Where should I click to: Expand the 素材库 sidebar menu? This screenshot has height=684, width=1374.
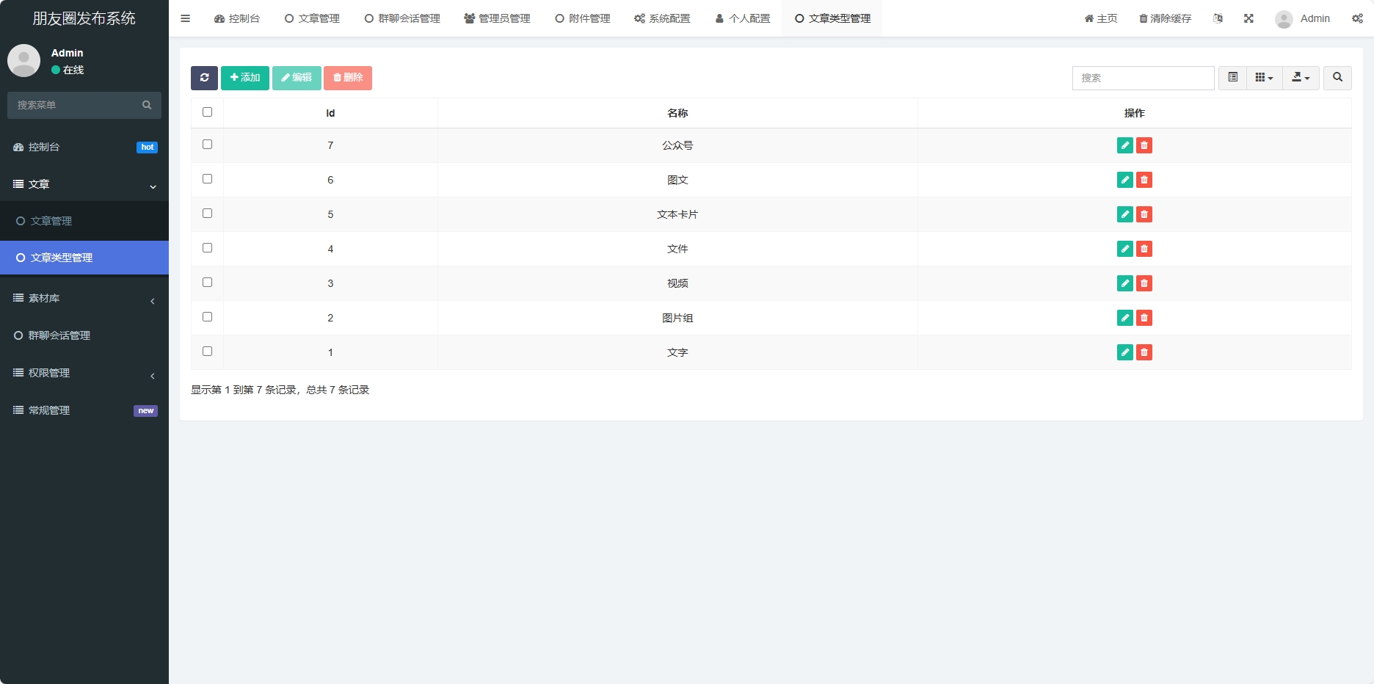tap(84, 299)
